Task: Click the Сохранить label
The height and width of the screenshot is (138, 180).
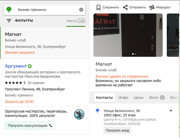Action: tap(111, 7)
